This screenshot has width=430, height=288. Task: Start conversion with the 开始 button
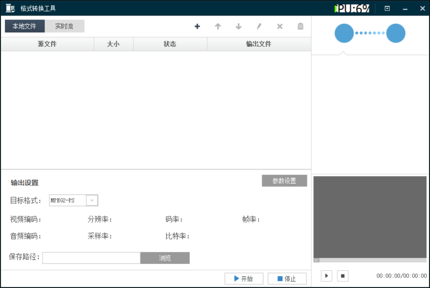(243, 279)
